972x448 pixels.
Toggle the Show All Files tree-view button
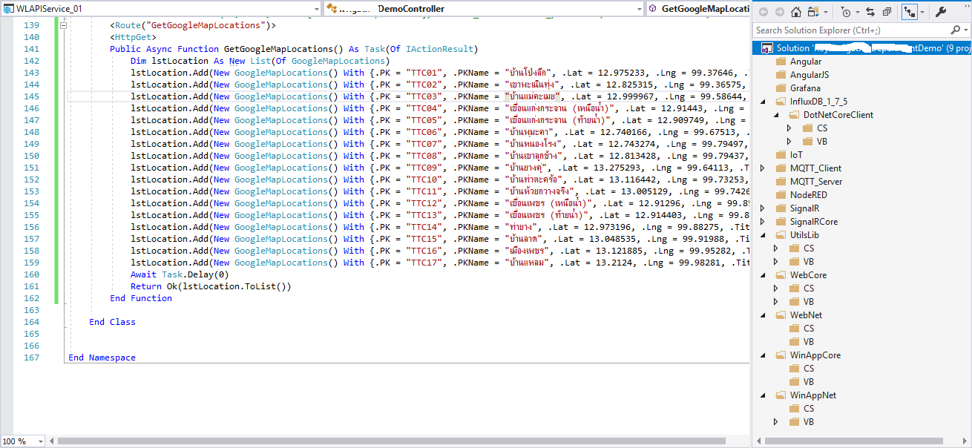coord(909,12)
